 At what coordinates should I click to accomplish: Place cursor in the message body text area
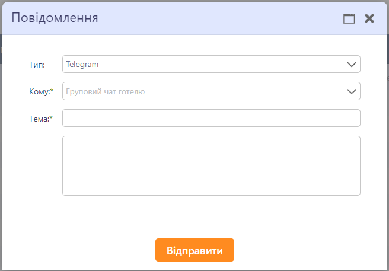[211, 165]
